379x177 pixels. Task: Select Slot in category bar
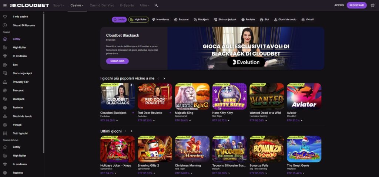click(x=264, y=20)
